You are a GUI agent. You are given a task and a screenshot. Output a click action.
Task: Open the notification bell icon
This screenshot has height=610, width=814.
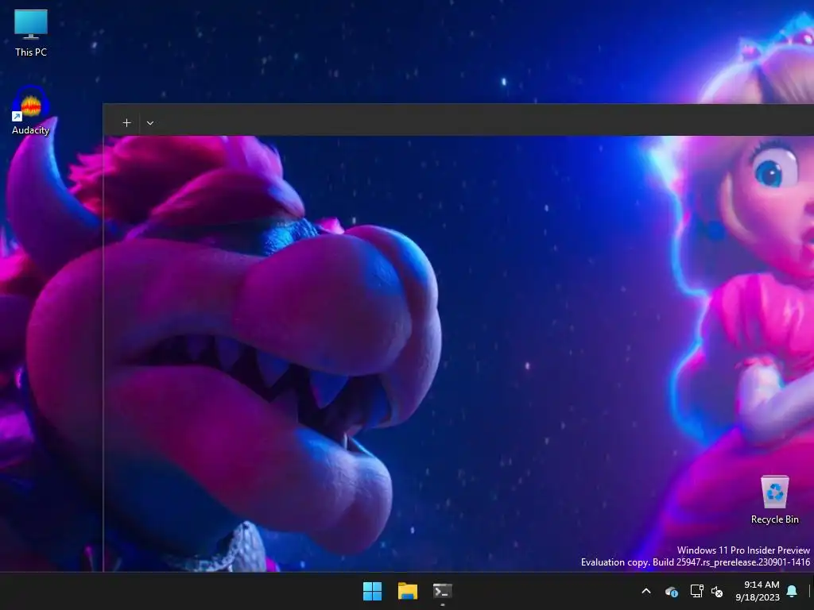pos(792,591)
